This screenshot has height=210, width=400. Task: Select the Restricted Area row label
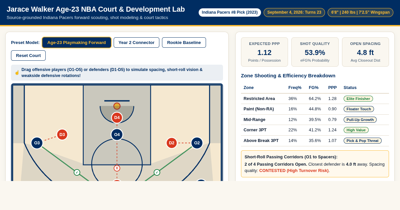coord(259,99)
